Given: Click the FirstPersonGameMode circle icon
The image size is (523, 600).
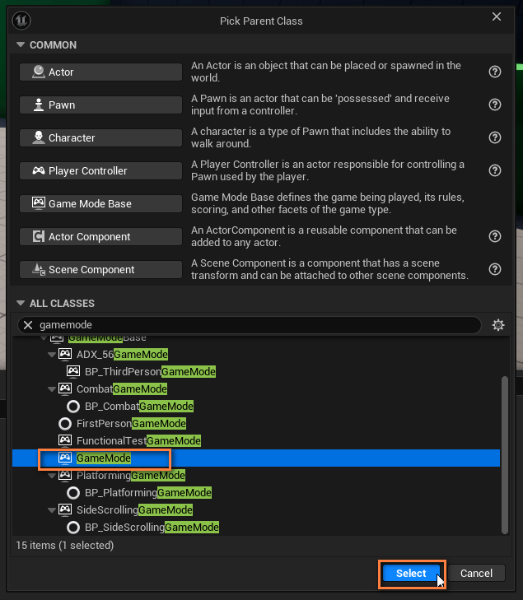Looking at the screenshot, I should pyautogui.click(x=65, y=424).
